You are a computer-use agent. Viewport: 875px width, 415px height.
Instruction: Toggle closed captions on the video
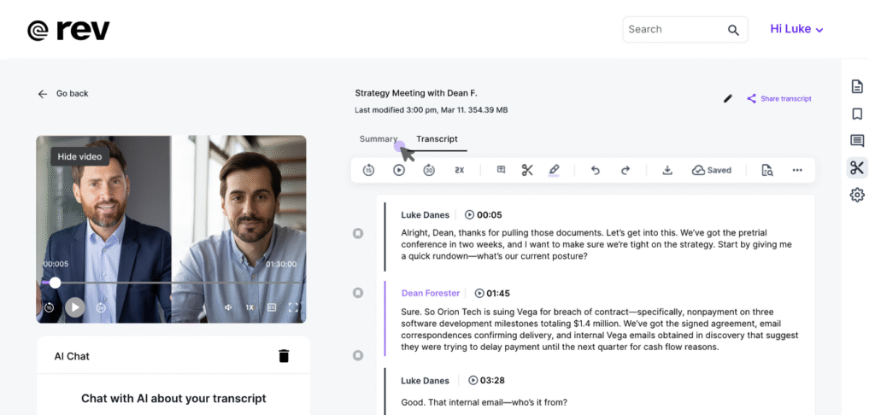pyautogui.click(x=272, y=307)
